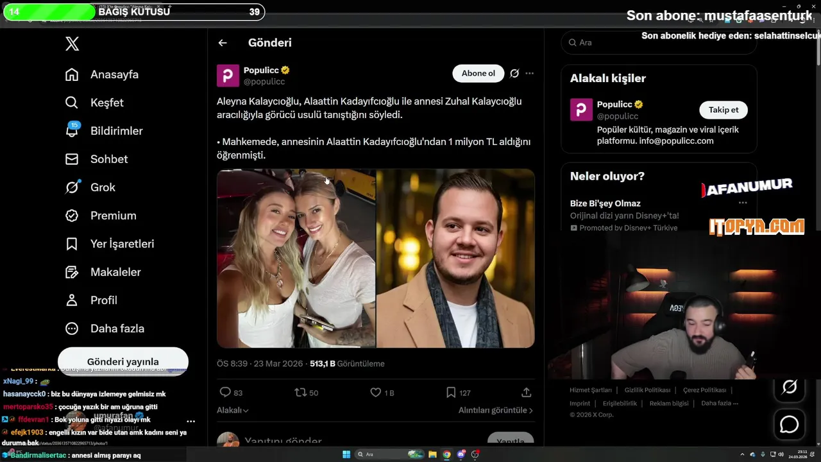Open the Premium page
The width and height of the screenshot is (821, 462).
point(101,216)
